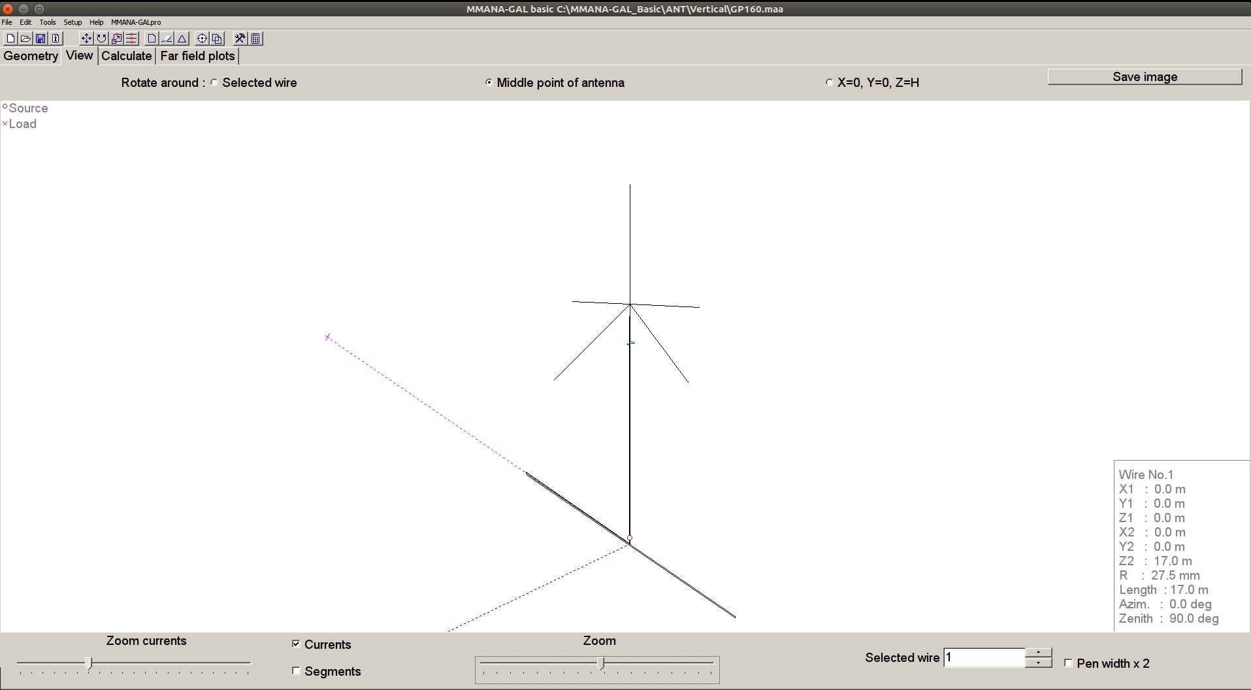
Task: Select the rotate view tool
Action: 101,38
